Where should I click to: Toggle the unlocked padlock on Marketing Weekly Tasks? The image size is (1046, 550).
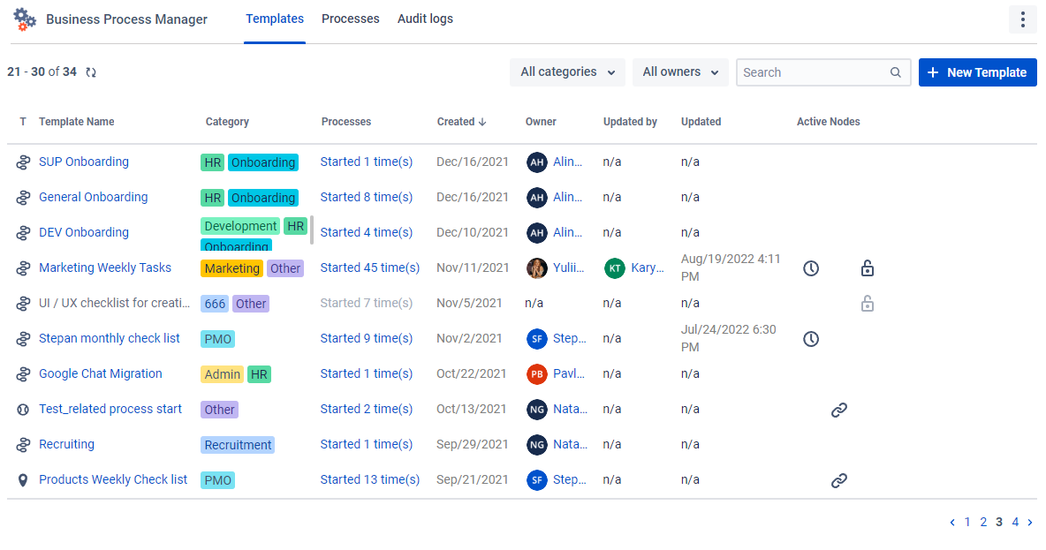[867, 267]
